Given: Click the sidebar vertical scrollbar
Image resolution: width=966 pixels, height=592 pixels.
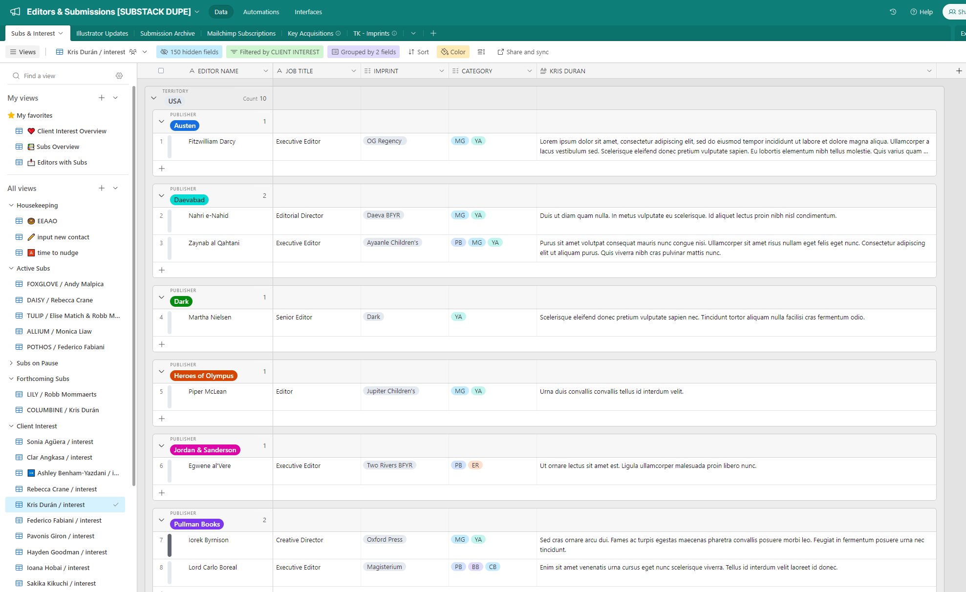Looking at the screenshot, I should click(134, 286).
